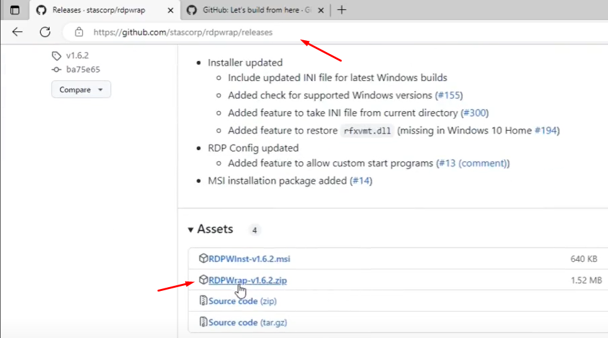Download RDPWInst-v1.6.2.msi
The image size is (608, 338).
(x=249, y=259)
